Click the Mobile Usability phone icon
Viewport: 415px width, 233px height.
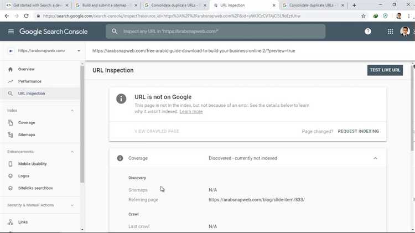(x=11, y=164)
